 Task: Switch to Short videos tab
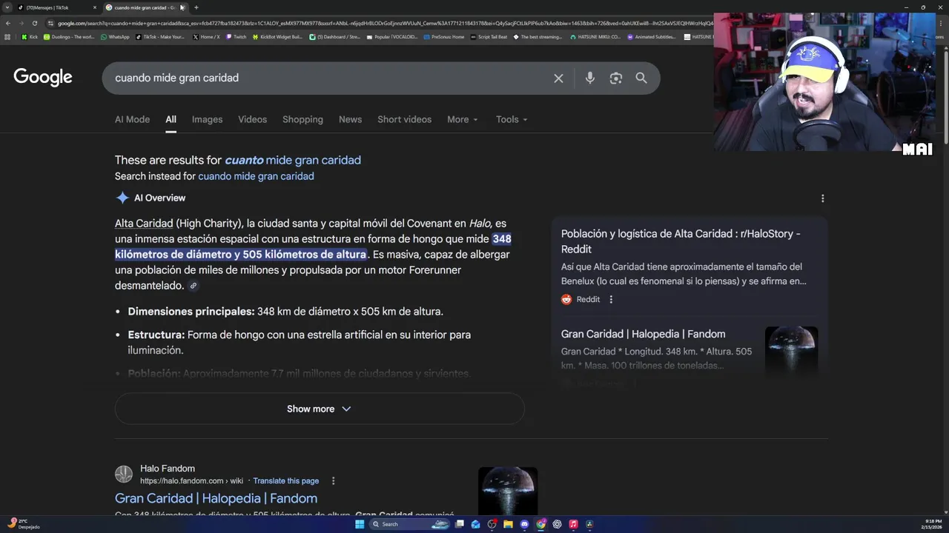point(404,119)
